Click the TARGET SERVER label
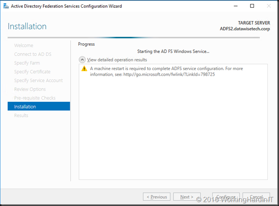 (x=254, y=23)
